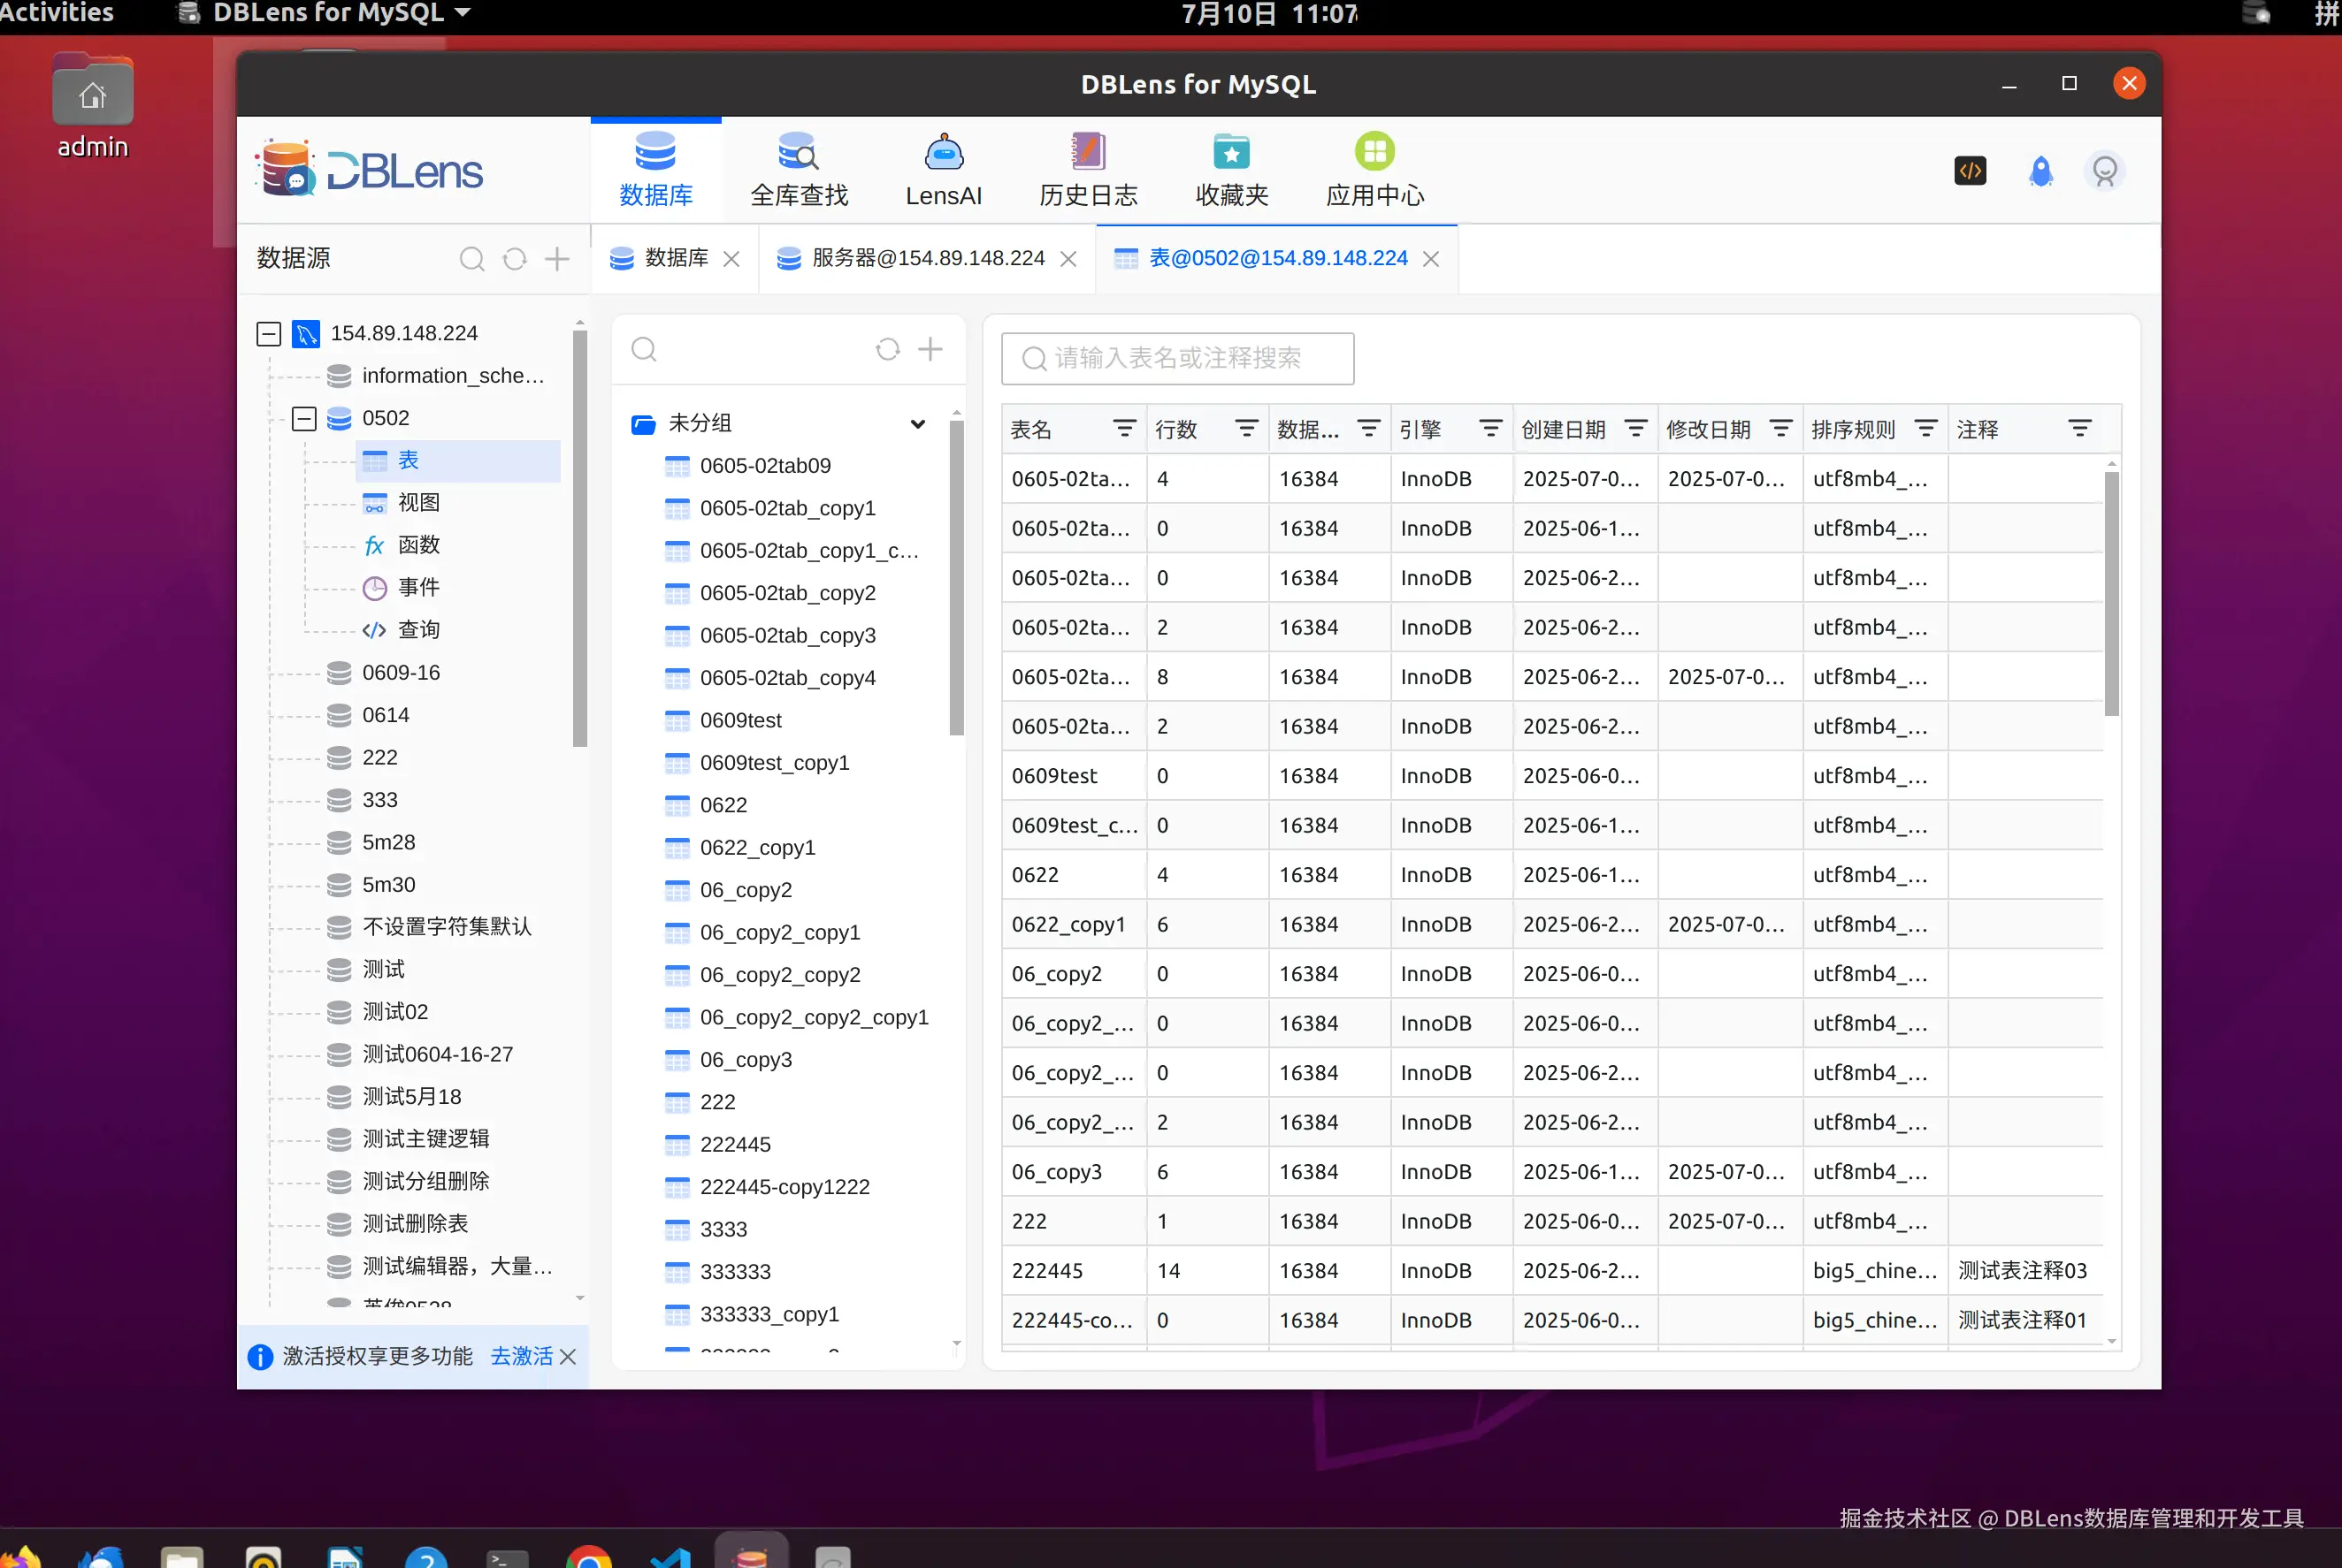2342x1568 pixels.
Task: Collapse the 未分组 group chevron
Action: pyautogui.click(x=917, y=424)
